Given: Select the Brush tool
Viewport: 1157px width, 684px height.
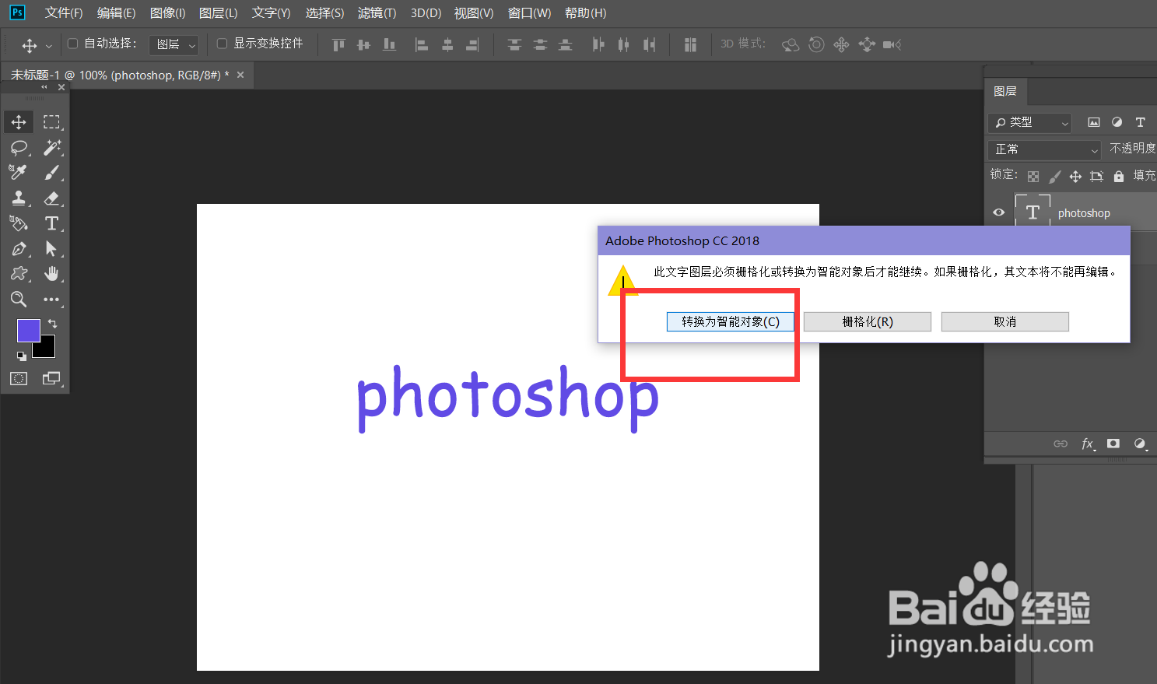Looking at the screenshot, I should (51, 173).
